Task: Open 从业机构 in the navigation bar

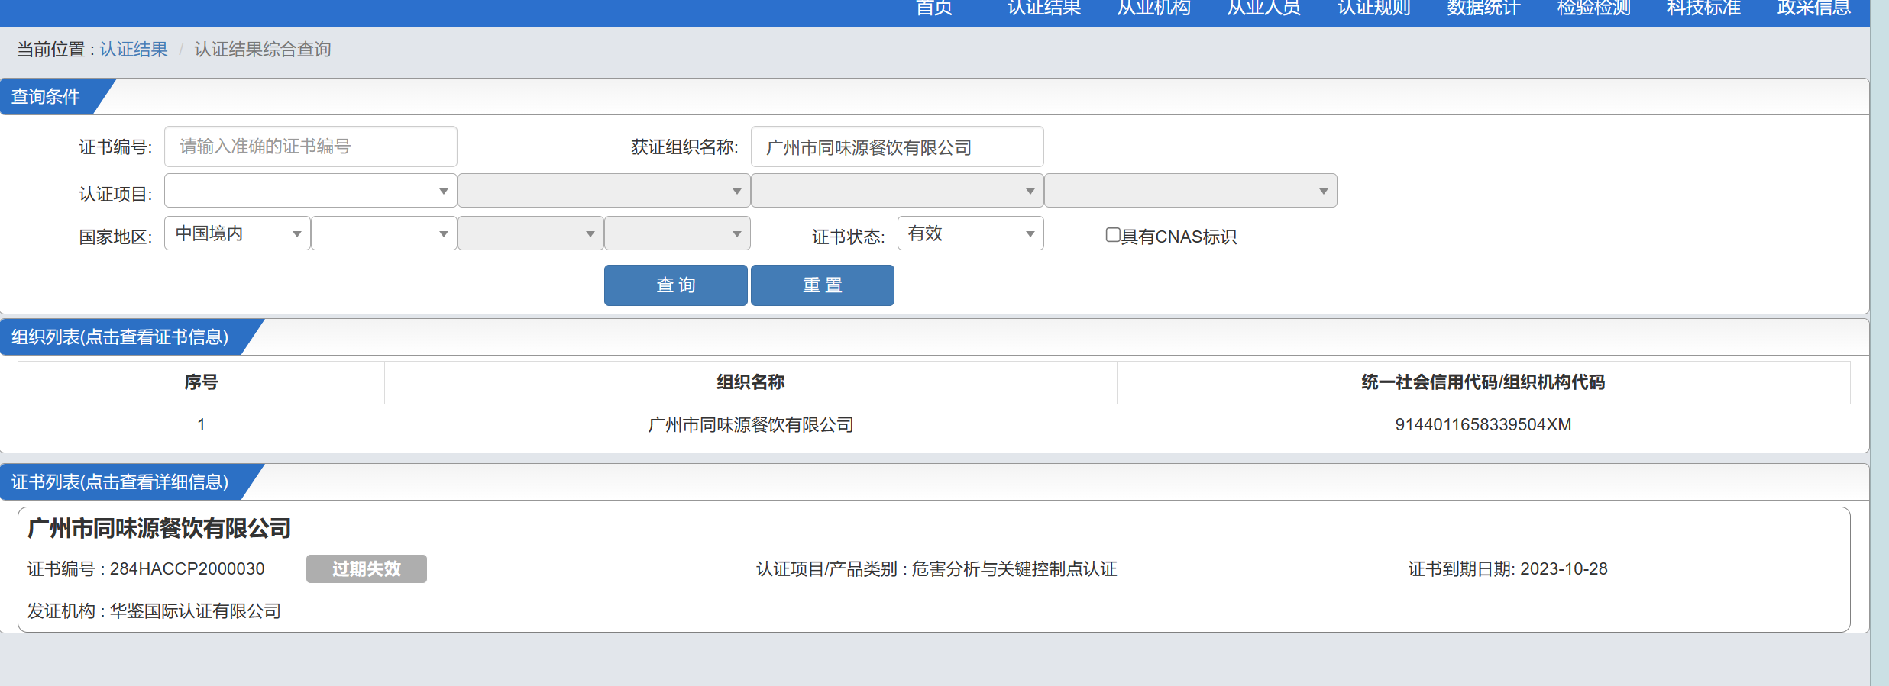Action: (x=1154, y=8)
